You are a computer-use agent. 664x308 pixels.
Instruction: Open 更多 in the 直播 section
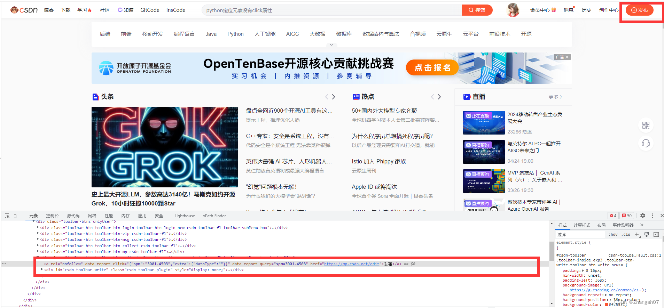pyautogui.click(x=555, y=97)
